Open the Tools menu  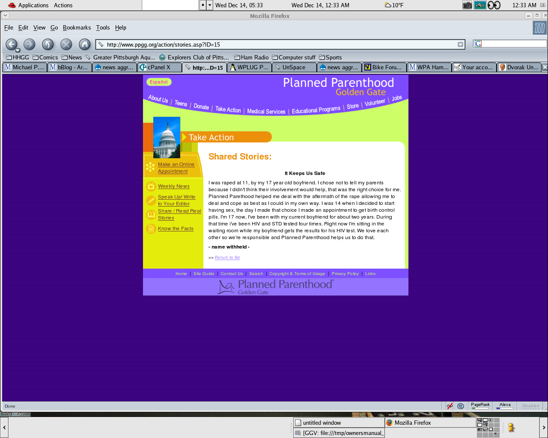(103, 27)
